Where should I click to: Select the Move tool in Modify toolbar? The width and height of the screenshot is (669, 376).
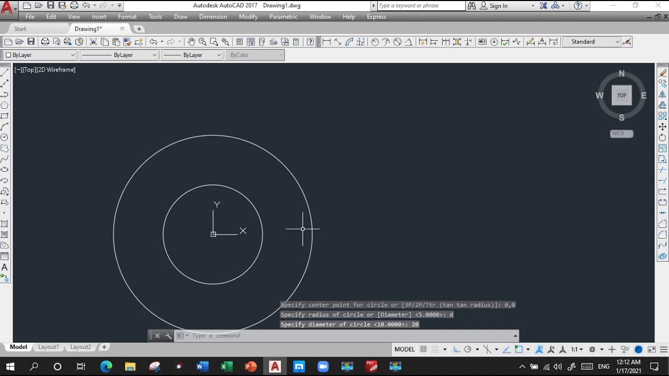[663, 127]
